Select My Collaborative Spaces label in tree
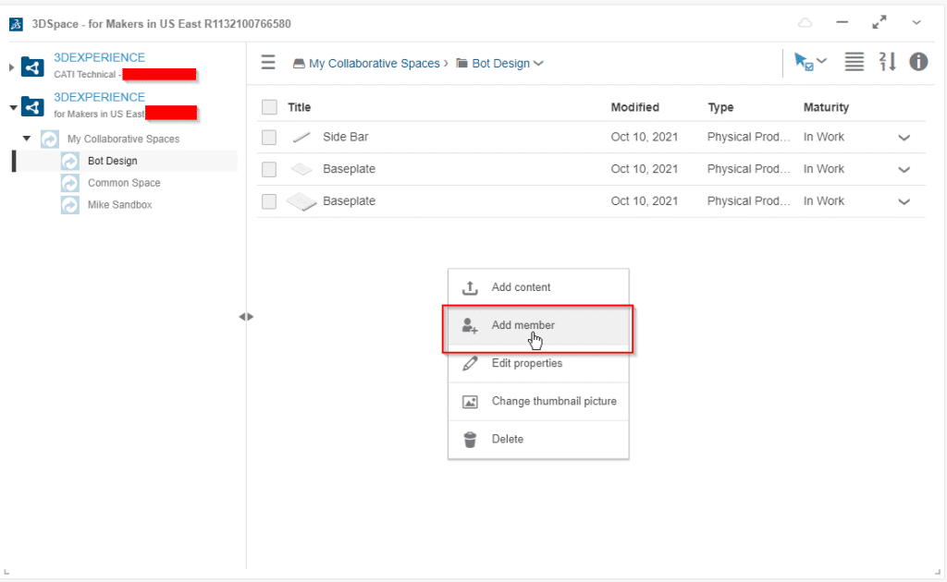Screen dimensions: 947x582 click(x=123, y=139)
